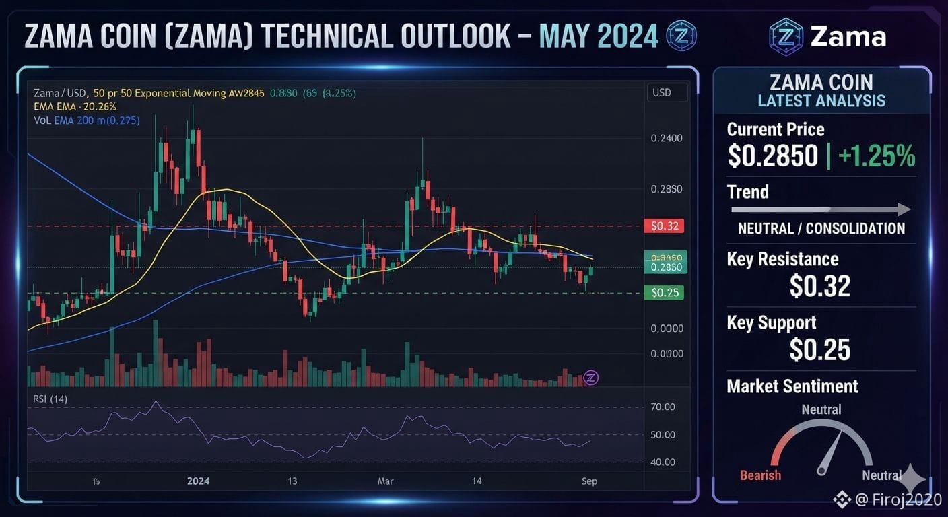Click the purple Z badge in the volume pane
The height and width of the screenshot is (517, 948).
(x=590, y=378)
